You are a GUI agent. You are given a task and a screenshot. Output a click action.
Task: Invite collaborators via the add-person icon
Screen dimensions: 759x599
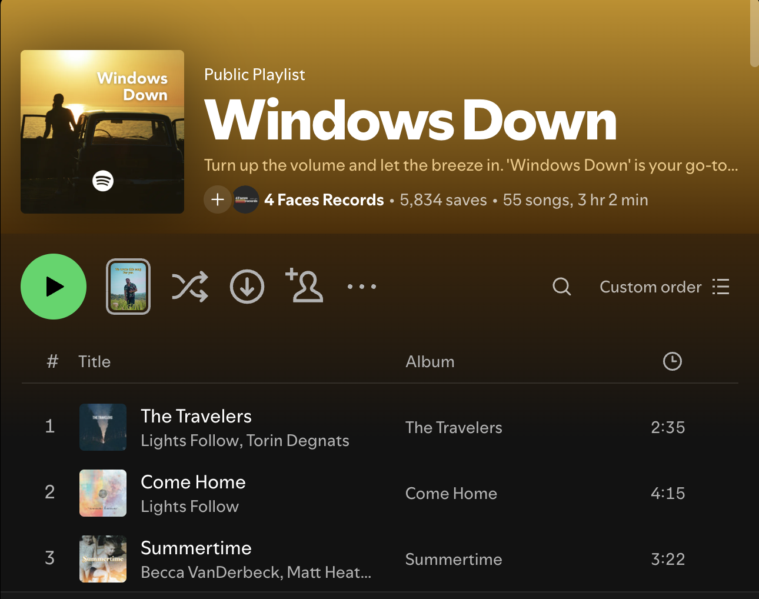coord(304,285)
